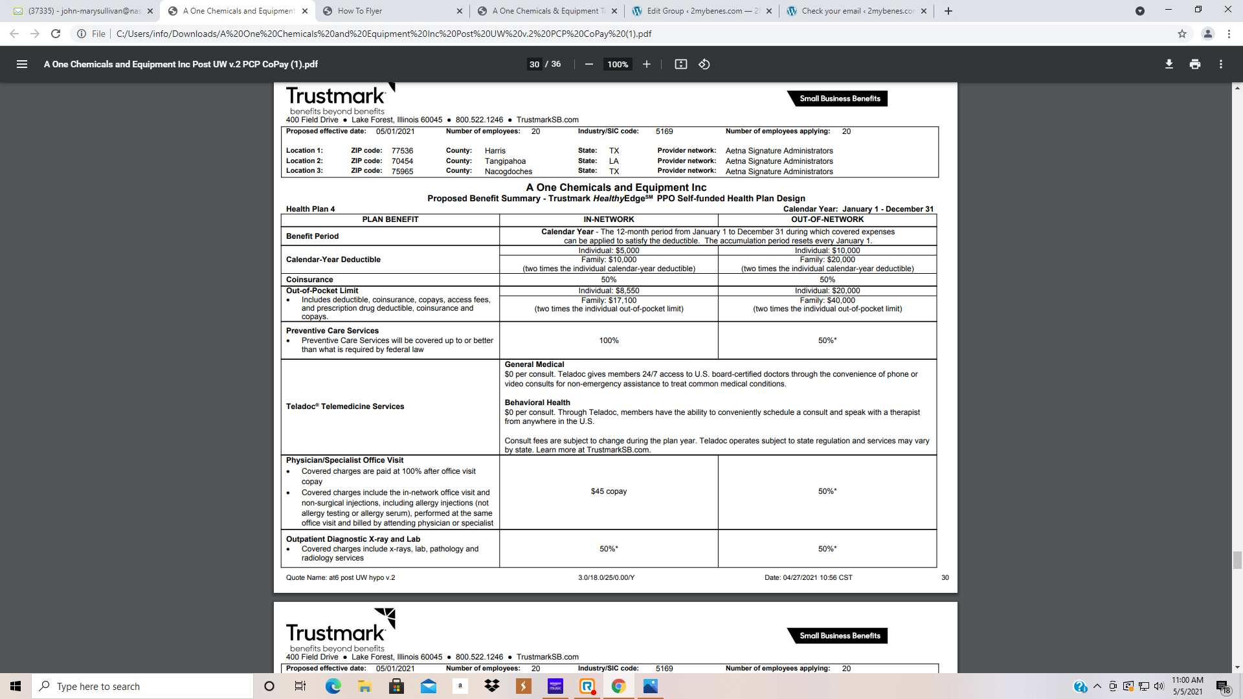The width and height of the screenshot is (1243, 699).
Task: Reload the current page
Action: tap(56, 34)
